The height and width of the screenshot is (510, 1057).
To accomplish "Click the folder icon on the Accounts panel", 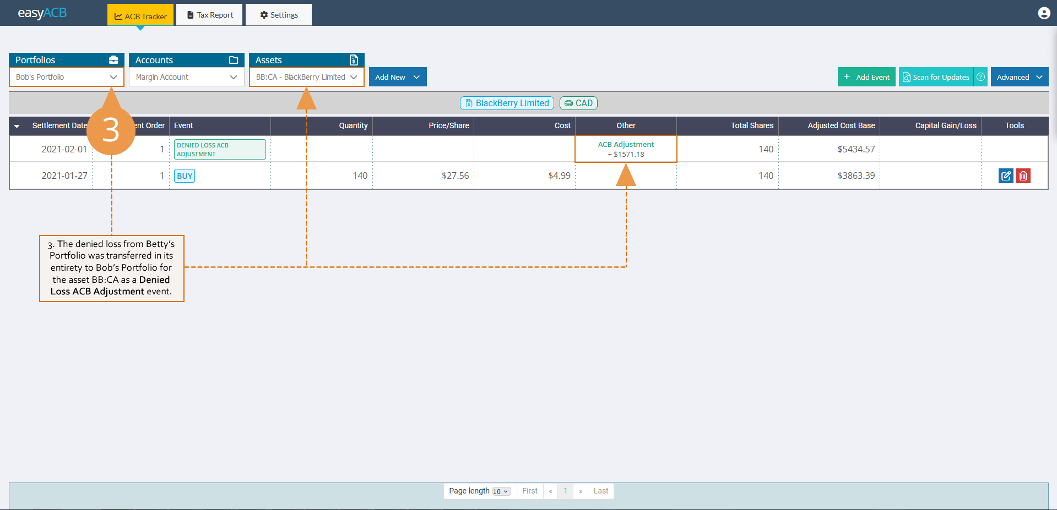I will tap(234, 59).
